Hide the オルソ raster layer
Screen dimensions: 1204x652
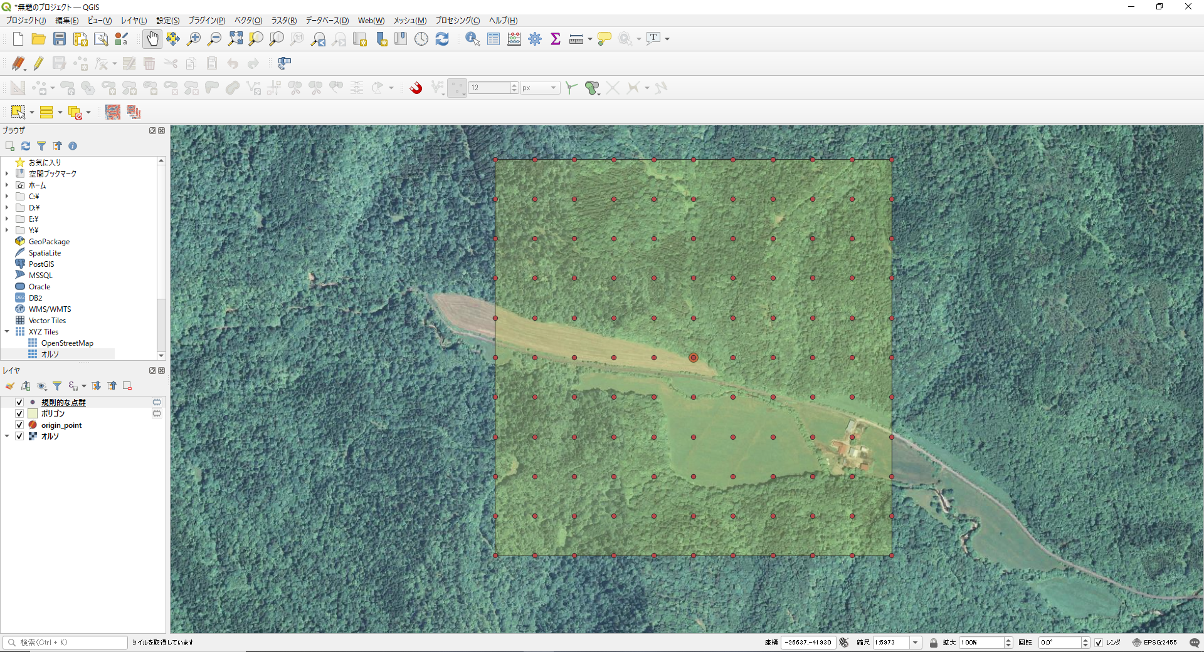pyautogui.click(x=19, y=436)
